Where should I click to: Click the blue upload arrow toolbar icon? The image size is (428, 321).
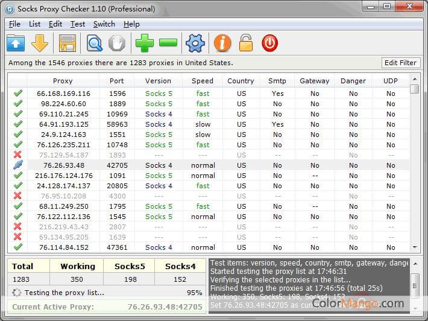click(16, 43)
